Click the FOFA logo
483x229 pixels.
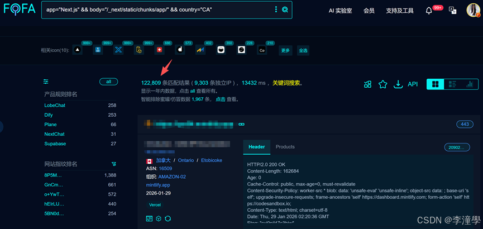[20, 9]
